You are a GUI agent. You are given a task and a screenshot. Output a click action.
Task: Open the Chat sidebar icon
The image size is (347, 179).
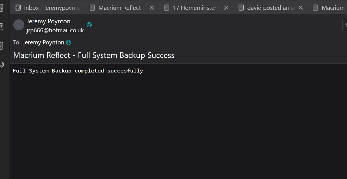coord(2,65)
